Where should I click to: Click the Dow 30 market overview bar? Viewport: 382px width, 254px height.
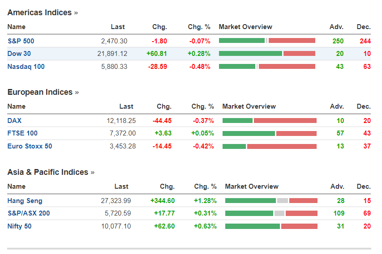[267, 54]
